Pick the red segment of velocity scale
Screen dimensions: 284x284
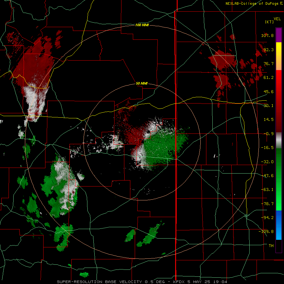click(279, 101)
